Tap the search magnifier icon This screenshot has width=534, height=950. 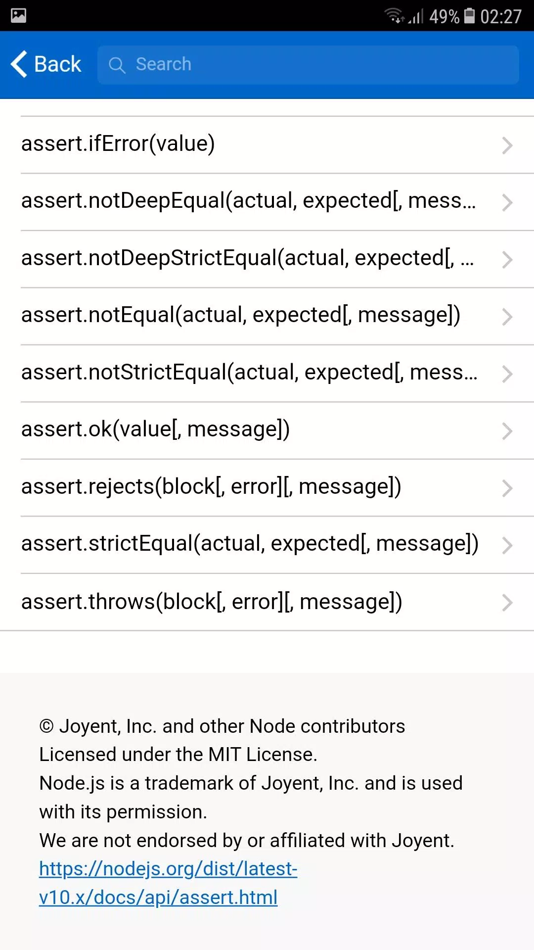tap(117, 65)
